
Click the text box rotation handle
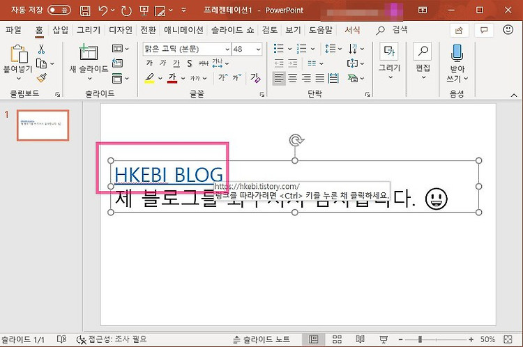(x=295, y=140)
